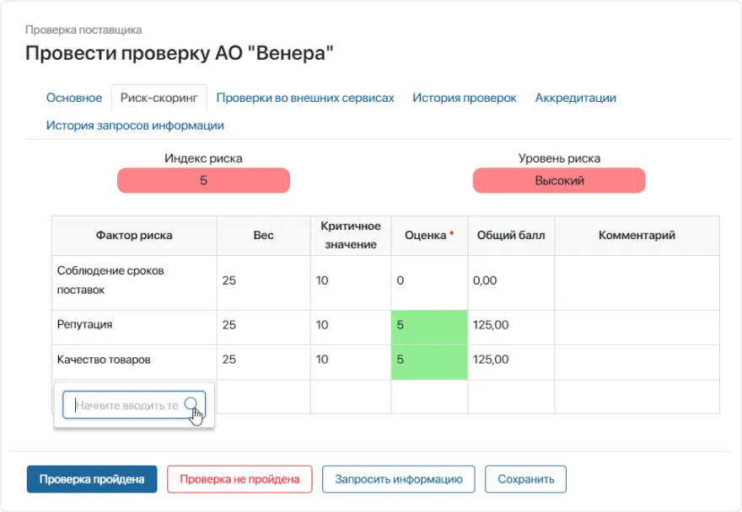Viewport: 742px width, 512px height.
Task: Click the green Оценка cell for Качество товаров
Action: [428, 360]
